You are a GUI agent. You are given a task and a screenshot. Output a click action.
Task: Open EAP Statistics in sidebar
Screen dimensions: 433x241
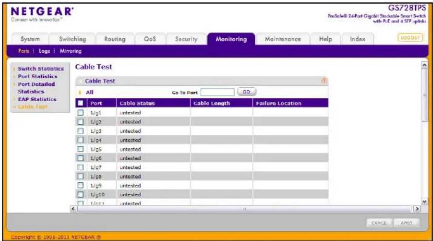pos(37,99)
